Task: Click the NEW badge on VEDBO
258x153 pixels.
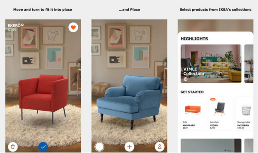Action: (213, 99)
